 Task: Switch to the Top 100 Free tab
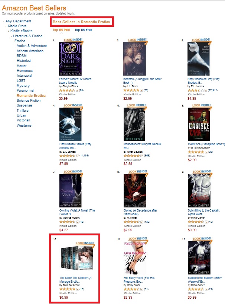coord(83,30)
